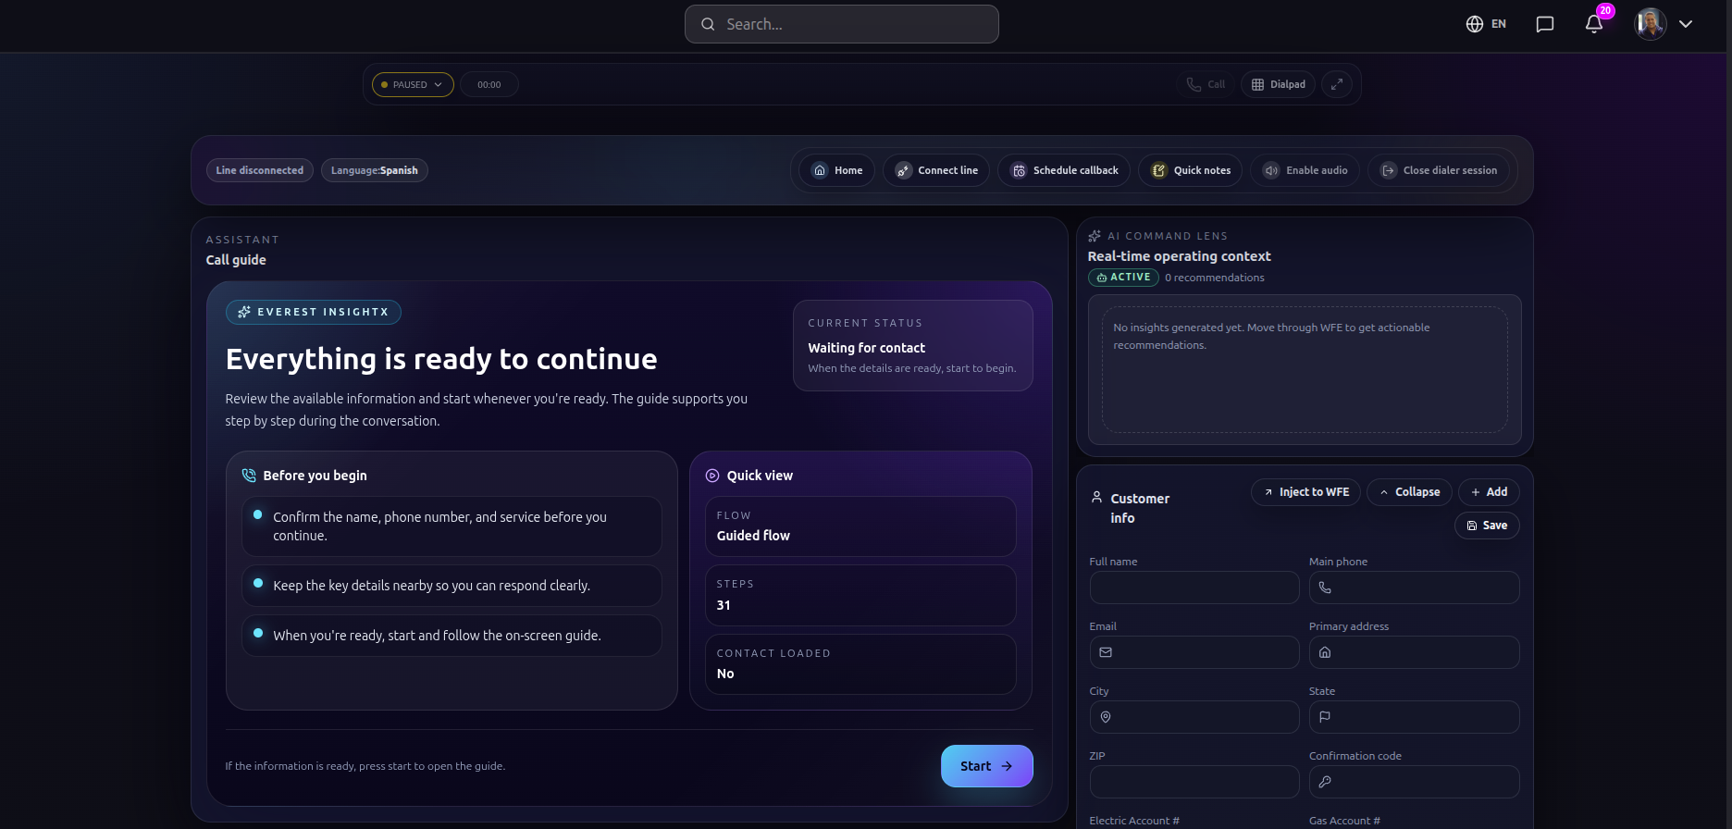1732x829 pixels.
Task: Click the 'Keep the key details nearby' tip
Action: (x=452, y=586)
